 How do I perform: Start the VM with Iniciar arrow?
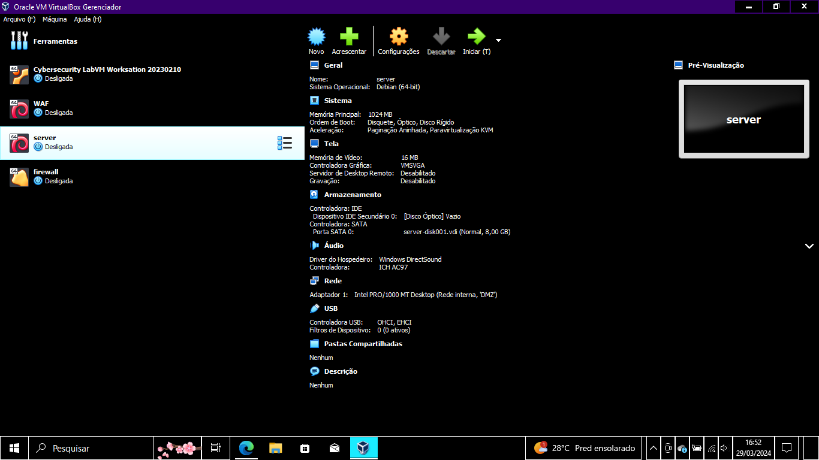coord(476,37)
